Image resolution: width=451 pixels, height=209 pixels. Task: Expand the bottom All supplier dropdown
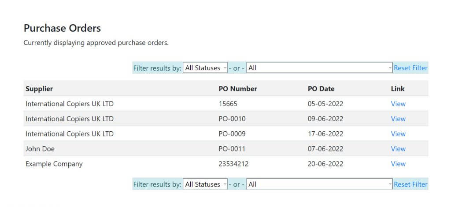[x=319, y=184]
